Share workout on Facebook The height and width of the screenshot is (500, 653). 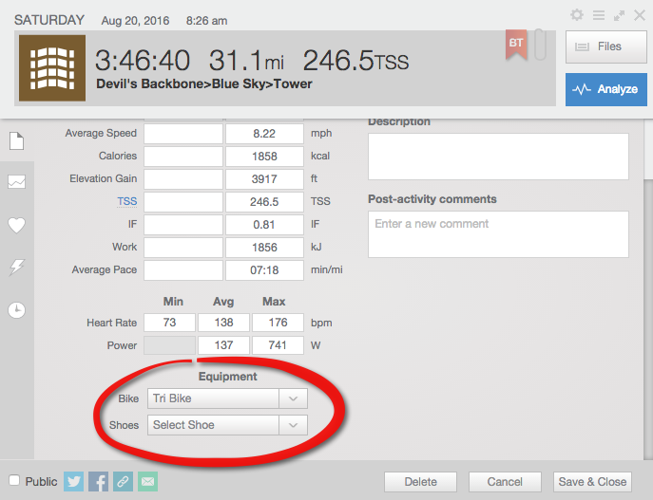click(x=98, y=481)
